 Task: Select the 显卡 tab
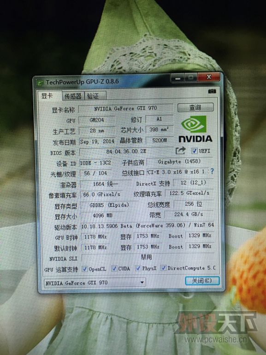49,96
